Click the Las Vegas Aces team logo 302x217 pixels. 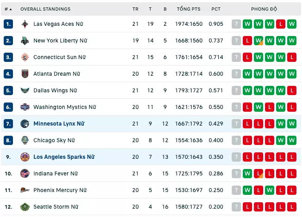(x=25, y=24)
